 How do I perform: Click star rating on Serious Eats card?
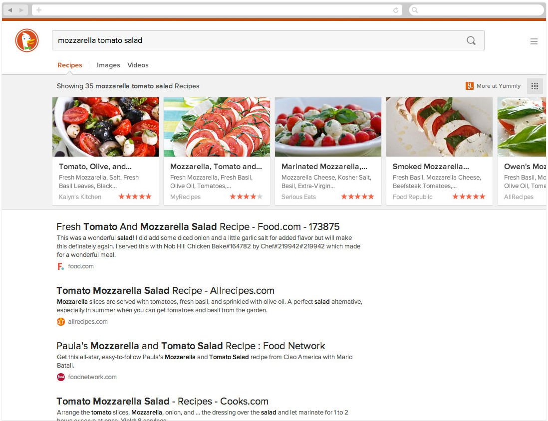click(x=357, y=197)
